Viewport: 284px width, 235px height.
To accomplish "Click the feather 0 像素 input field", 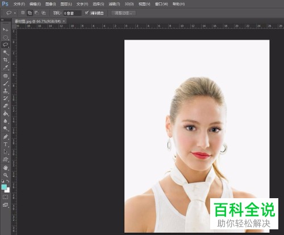I will pyautogui.click(x=72, y=13).
